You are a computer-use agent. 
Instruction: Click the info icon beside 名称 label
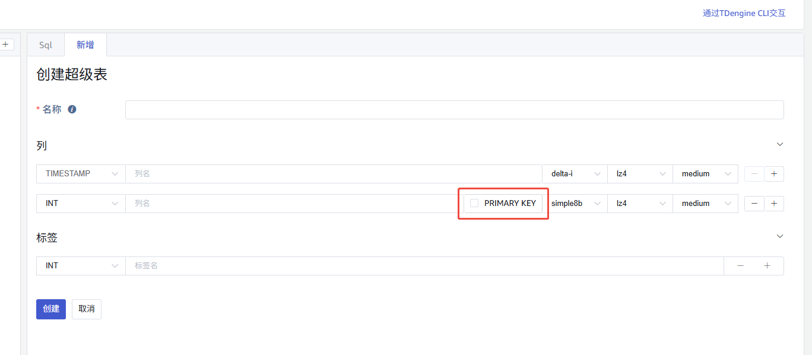coord(72,109)
